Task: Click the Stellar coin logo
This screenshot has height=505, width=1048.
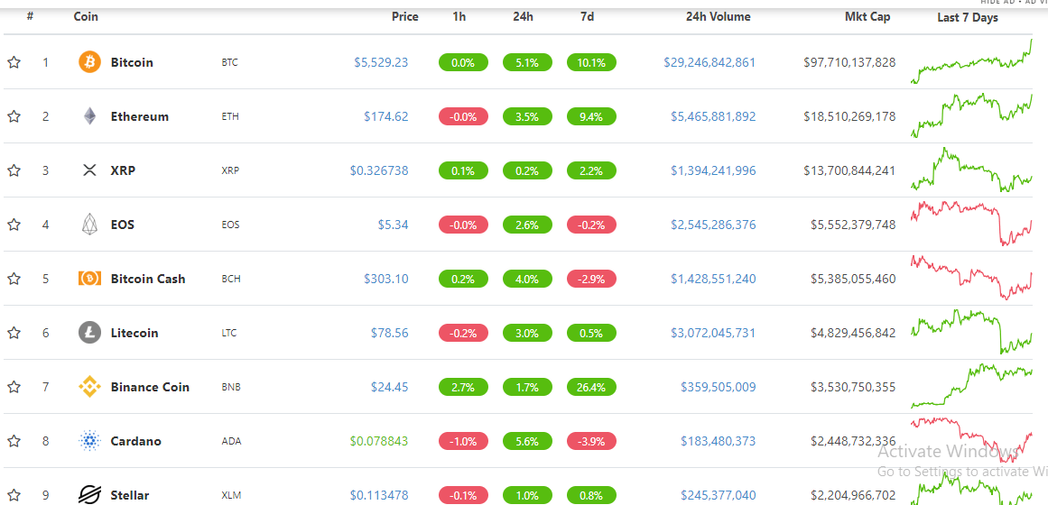Action: [x=89, y=495]
